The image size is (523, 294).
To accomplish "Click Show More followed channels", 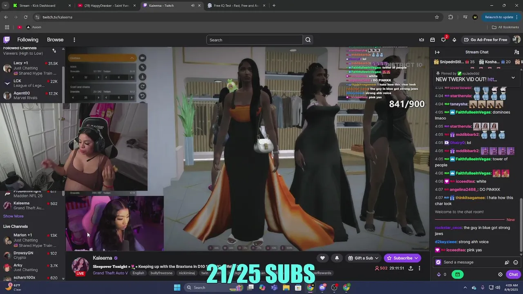I will 13,216.
